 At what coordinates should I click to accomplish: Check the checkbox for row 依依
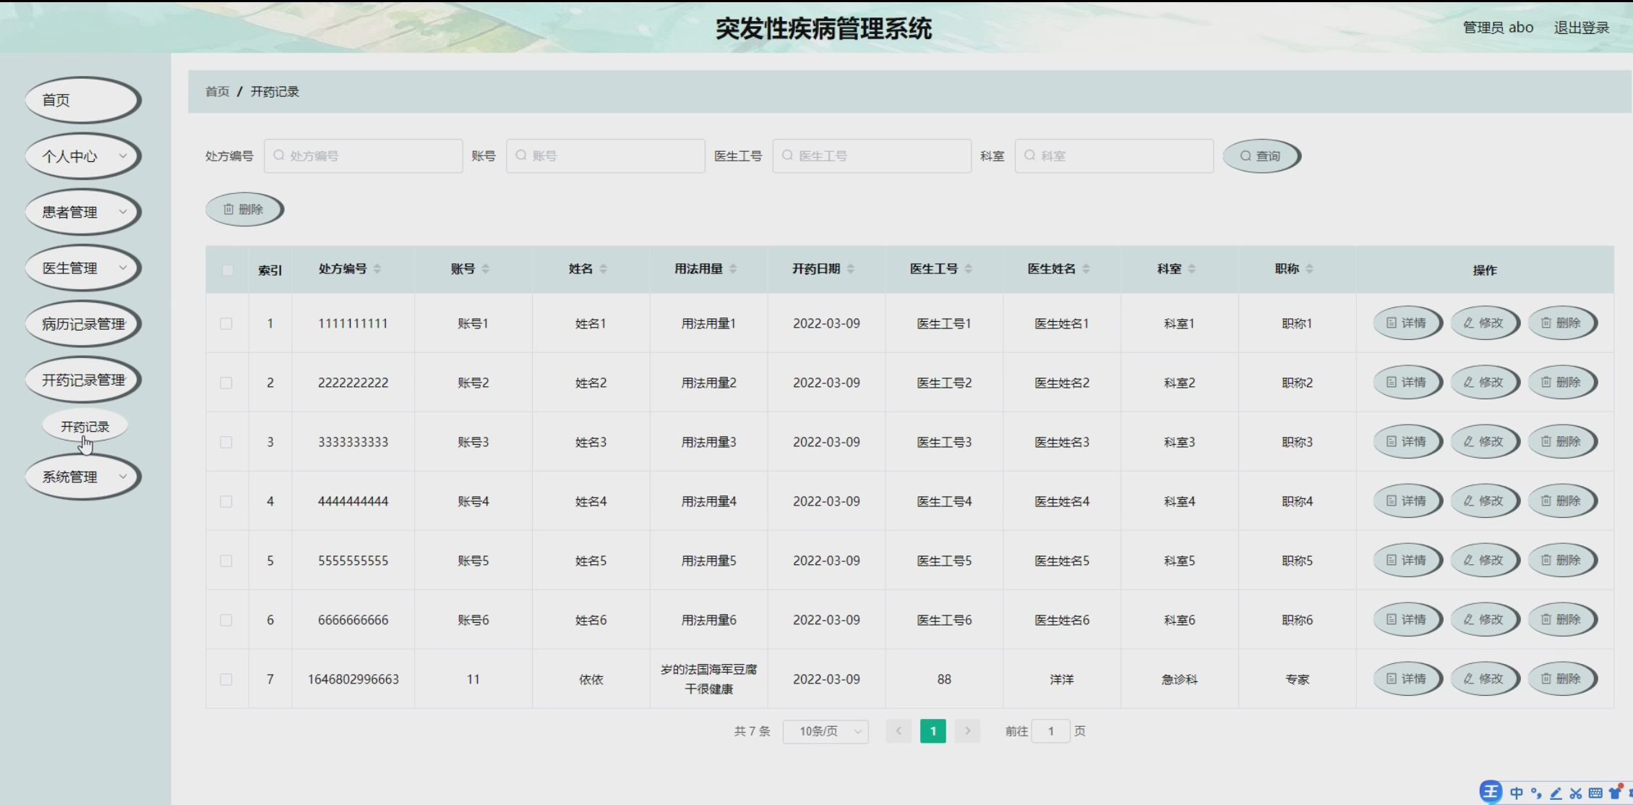click(226, 679)
